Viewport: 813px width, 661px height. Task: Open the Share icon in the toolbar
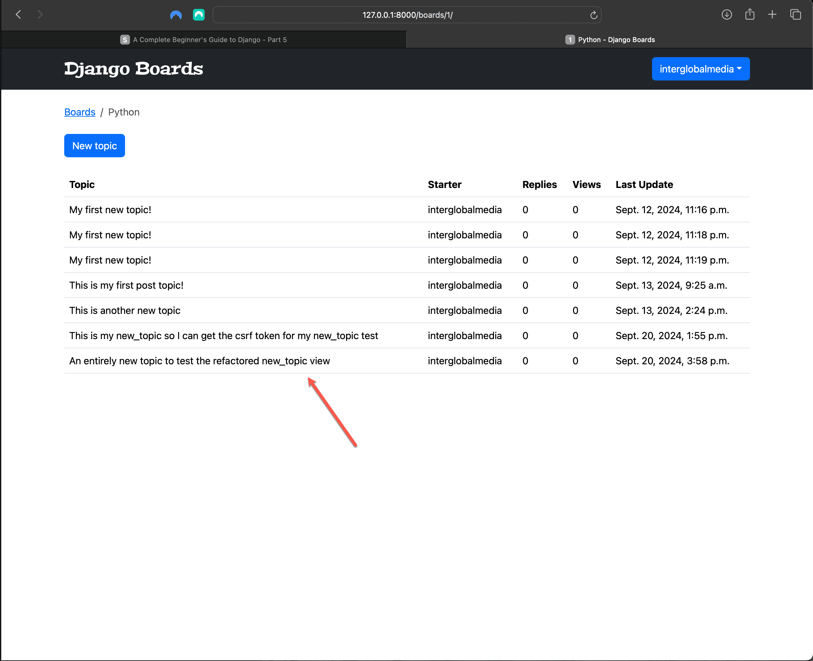(749, 14)
